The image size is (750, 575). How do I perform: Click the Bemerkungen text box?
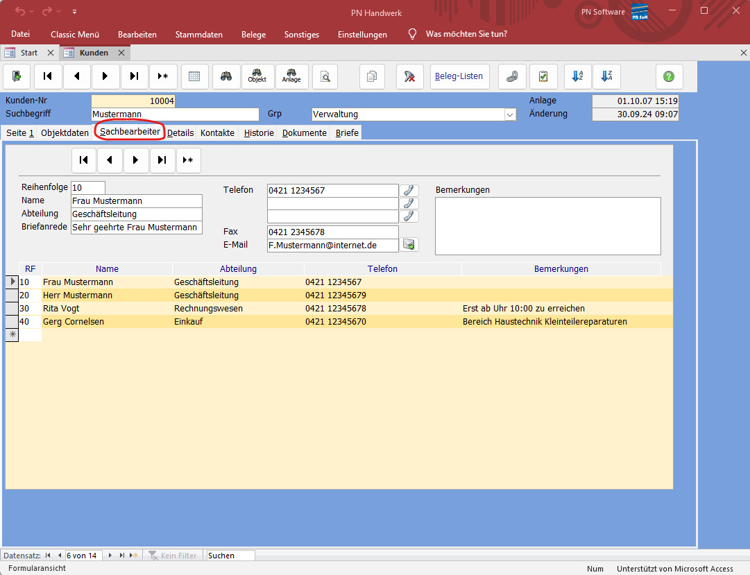(548, 226)
